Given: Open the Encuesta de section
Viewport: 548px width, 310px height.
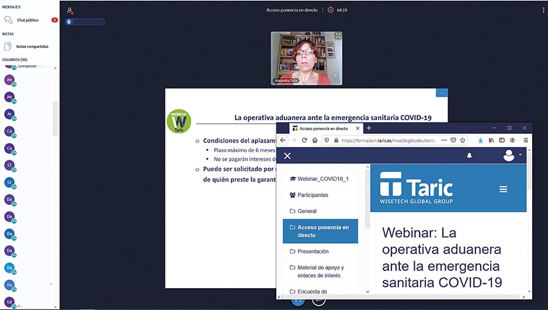Looking at the screenshot, I should coord(320,291).
